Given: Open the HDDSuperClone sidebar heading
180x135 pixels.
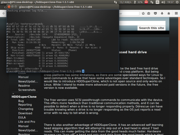Looking at the screenshot, I should (24, 97).
